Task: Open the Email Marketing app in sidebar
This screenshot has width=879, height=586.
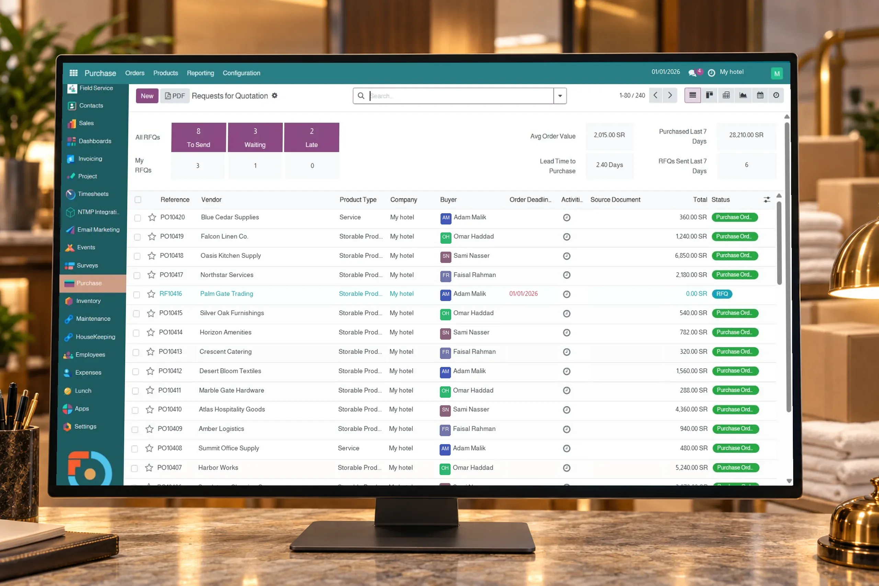Action: [x=98, y=229]
